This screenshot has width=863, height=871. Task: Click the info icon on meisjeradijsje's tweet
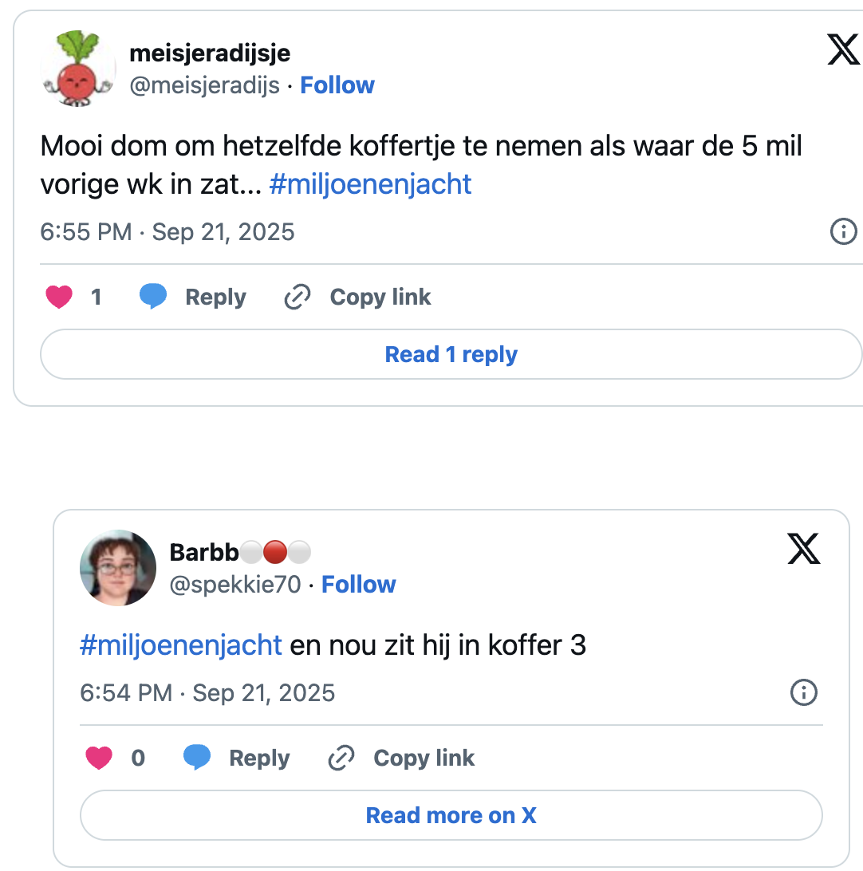843,232
